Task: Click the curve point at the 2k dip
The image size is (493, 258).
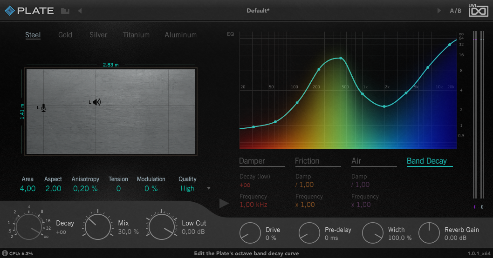Action: 384,106
